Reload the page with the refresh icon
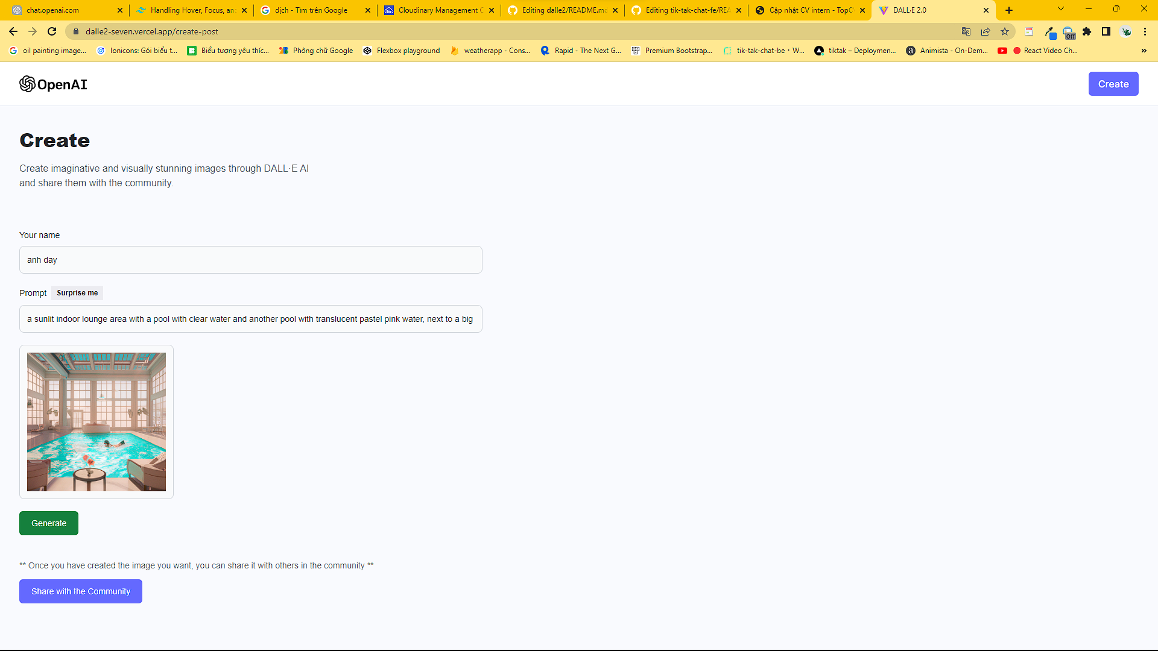Image resolution: width=1158 pixels, height=651 pixels. (52, 31)
